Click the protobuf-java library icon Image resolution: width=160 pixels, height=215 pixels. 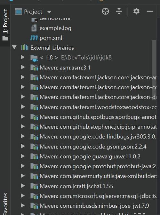[34, 166]
